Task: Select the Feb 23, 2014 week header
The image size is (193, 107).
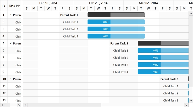Action: click(98, 3)
